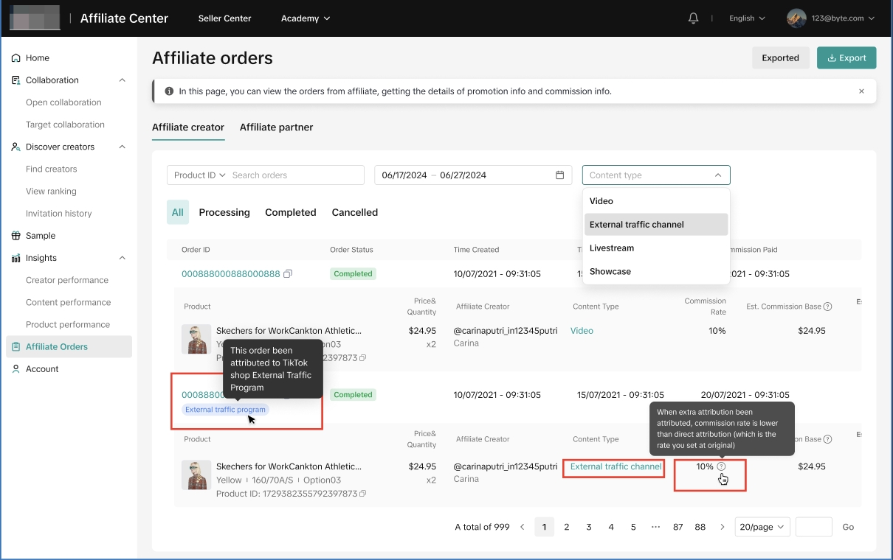Viewport: 893px width, 560px height.
Task: Filter orders by Completed tab
Action: [290, 212]
